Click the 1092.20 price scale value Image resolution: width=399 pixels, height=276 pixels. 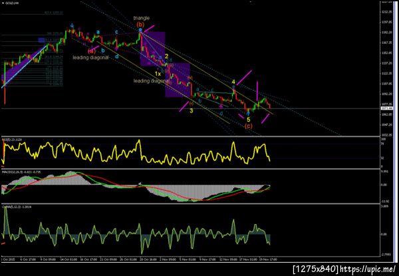[x=386, y=94]
